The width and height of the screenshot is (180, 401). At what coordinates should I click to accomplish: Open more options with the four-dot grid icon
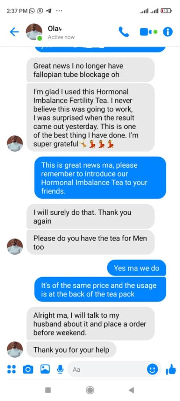click(x=11, y=369)
